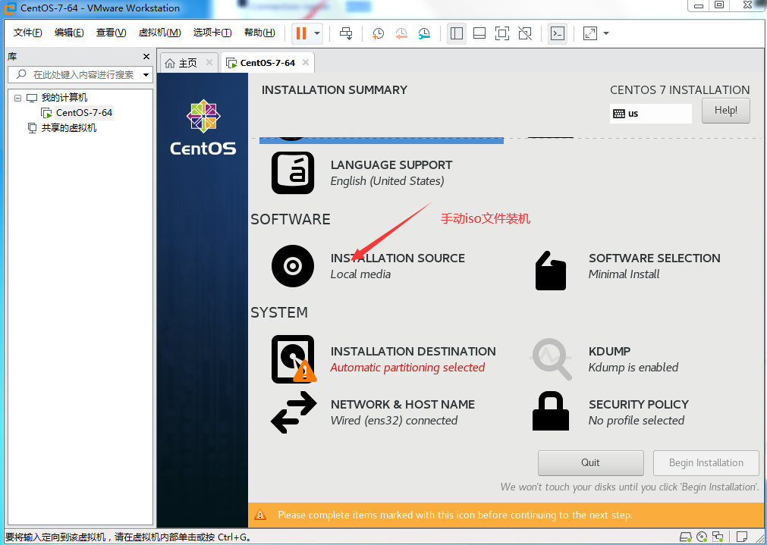767x545 pixels.
Task: Open the power options dropdown arrow
Action: click(317, 33)
